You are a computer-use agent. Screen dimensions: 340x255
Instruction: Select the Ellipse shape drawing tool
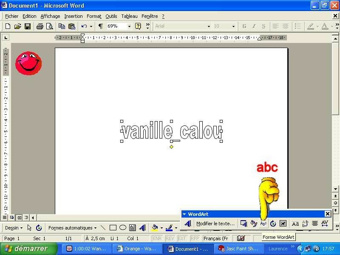(123, 228)
